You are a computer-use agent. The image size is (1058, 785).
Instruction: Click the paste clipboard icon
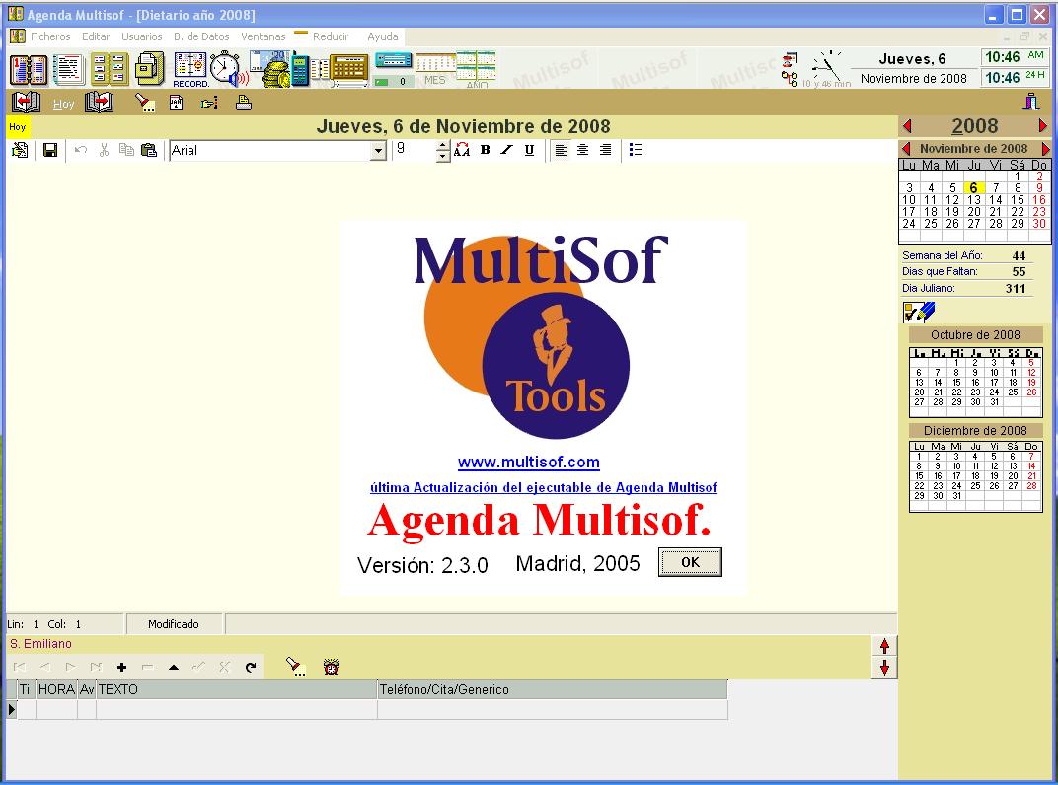(149, 150)
